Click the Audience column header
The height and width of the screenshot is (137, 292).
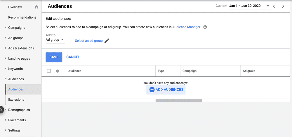(75, 71)
